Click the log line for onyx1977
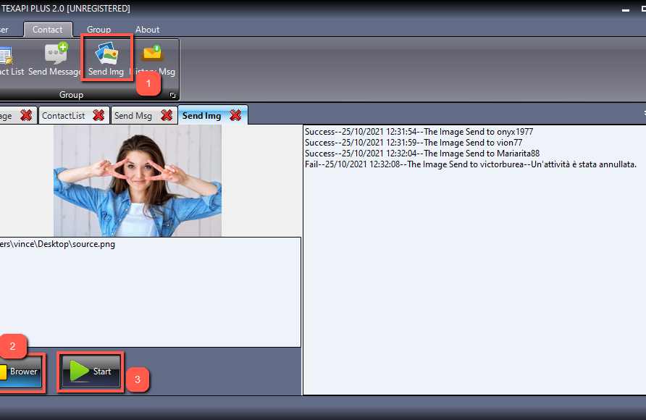Screen dimensions: 646x420 tap(419, 132)
